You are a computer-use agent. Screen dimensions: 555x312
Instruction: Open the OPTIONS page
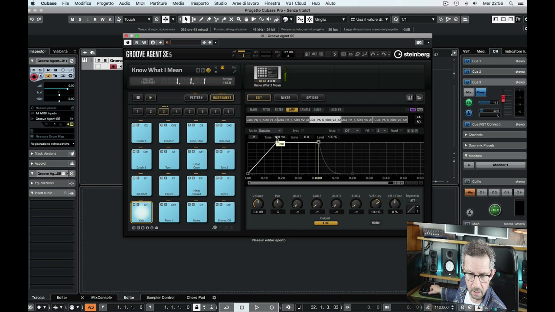pos(312,97)
